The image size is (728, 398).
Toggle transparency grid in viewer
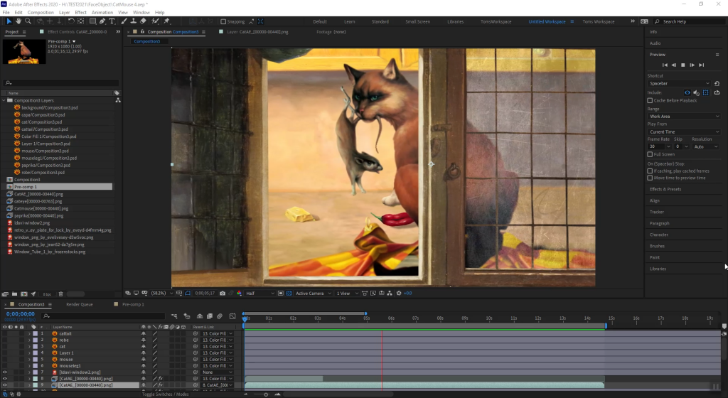pyautogui.click(x=289, y=293)
